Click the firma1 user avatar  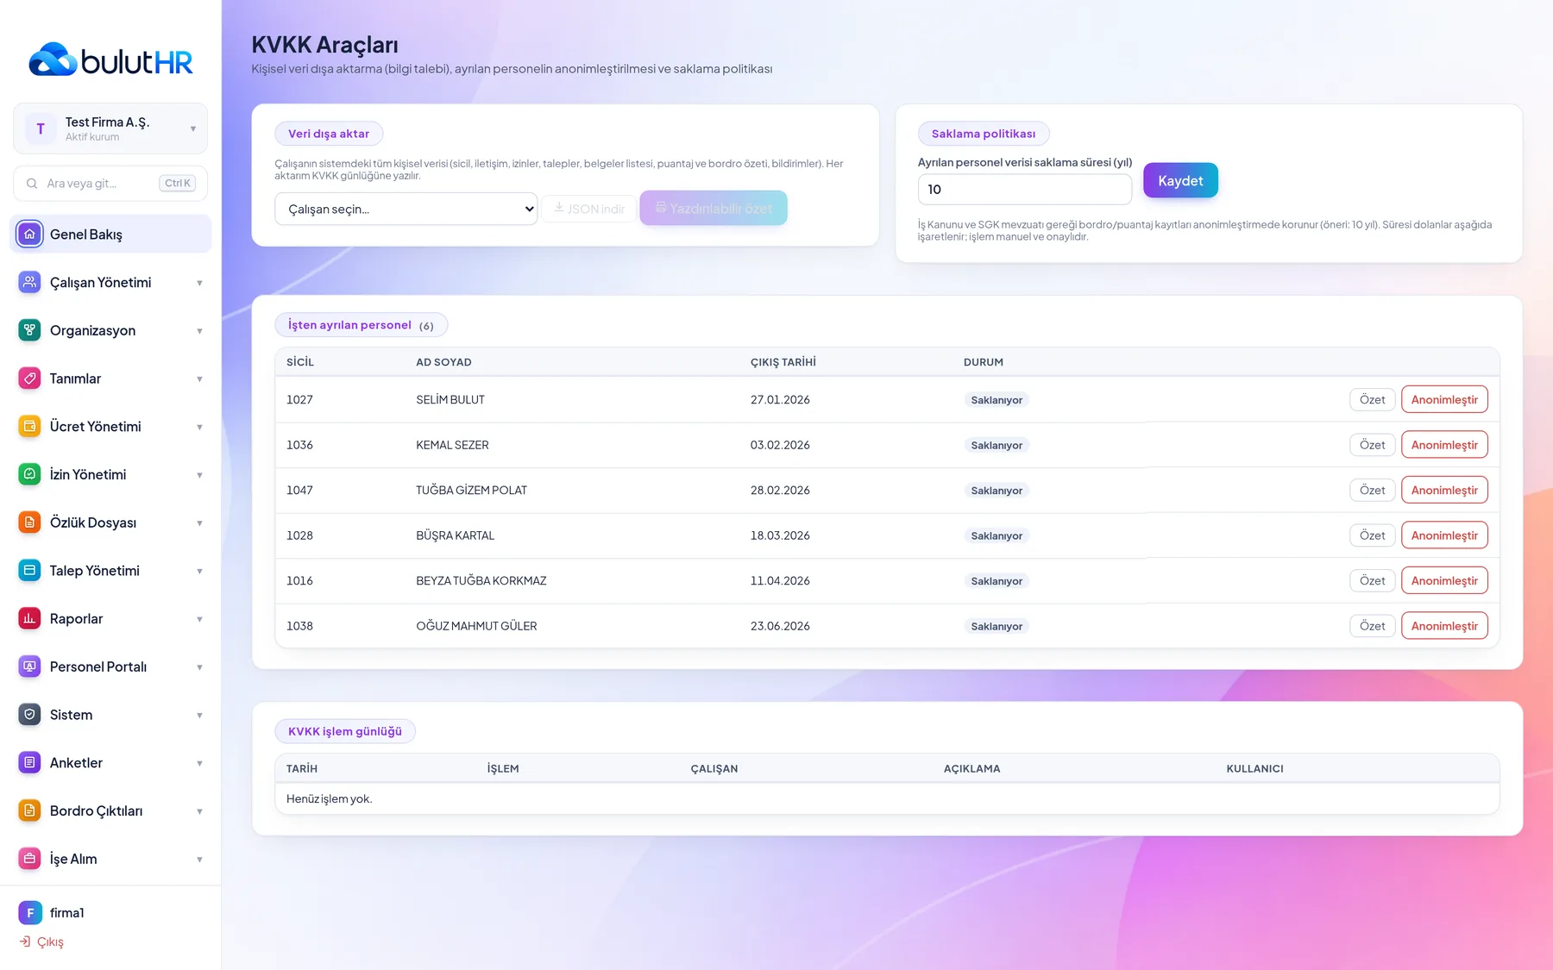[29, 912]
